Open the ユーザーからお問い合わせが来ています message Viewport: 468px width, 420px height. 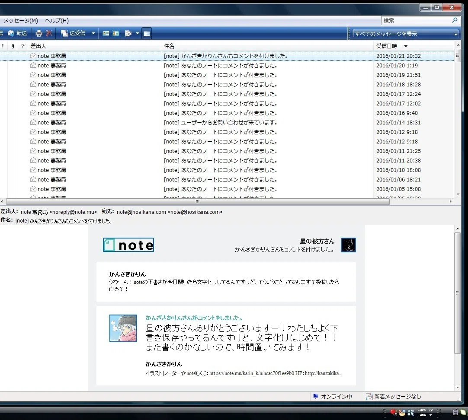(227, 123)
